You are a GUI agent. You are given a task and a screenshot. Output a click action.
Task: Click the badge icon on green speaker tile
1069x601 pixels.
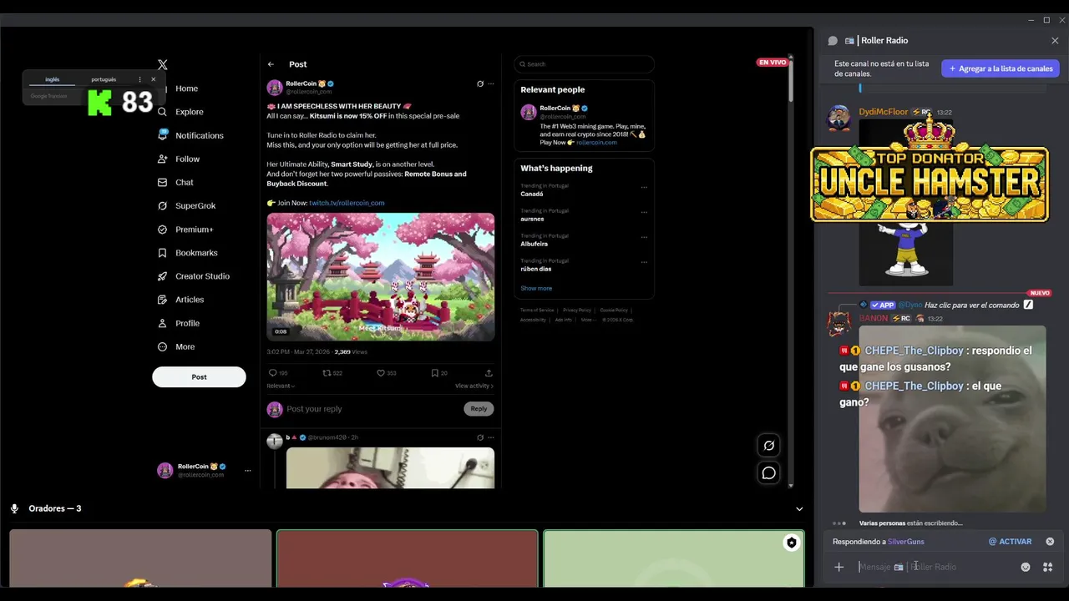pos(792,543)
